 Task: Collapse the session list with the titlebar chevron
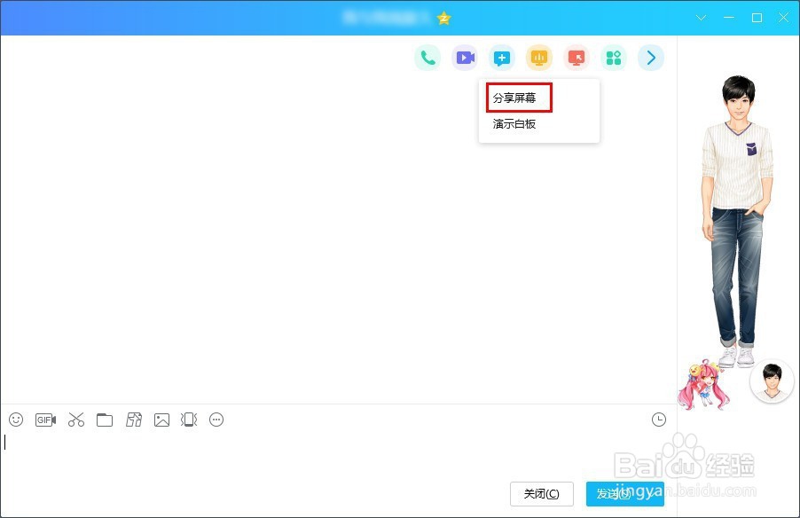[x=701, y=17]
